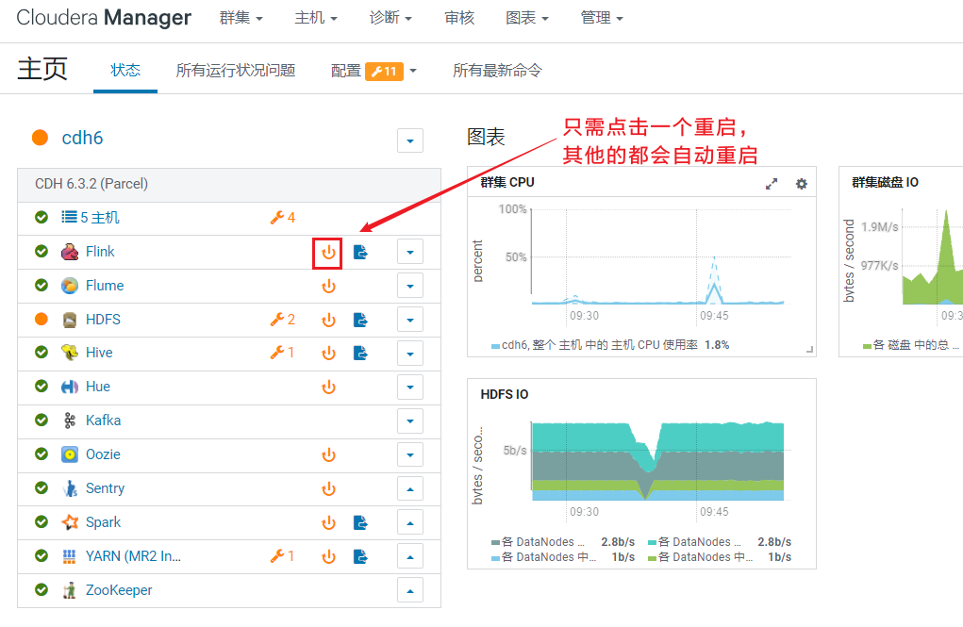Expand the 群集 CPU chart to fullscreen

point(772,184)
